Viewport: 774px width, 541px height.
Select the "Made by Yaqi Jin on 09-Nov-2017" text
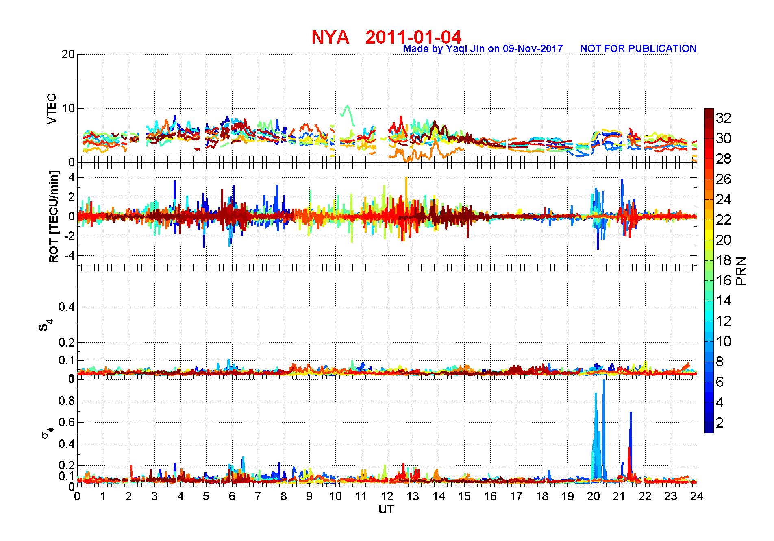(483, 49)
